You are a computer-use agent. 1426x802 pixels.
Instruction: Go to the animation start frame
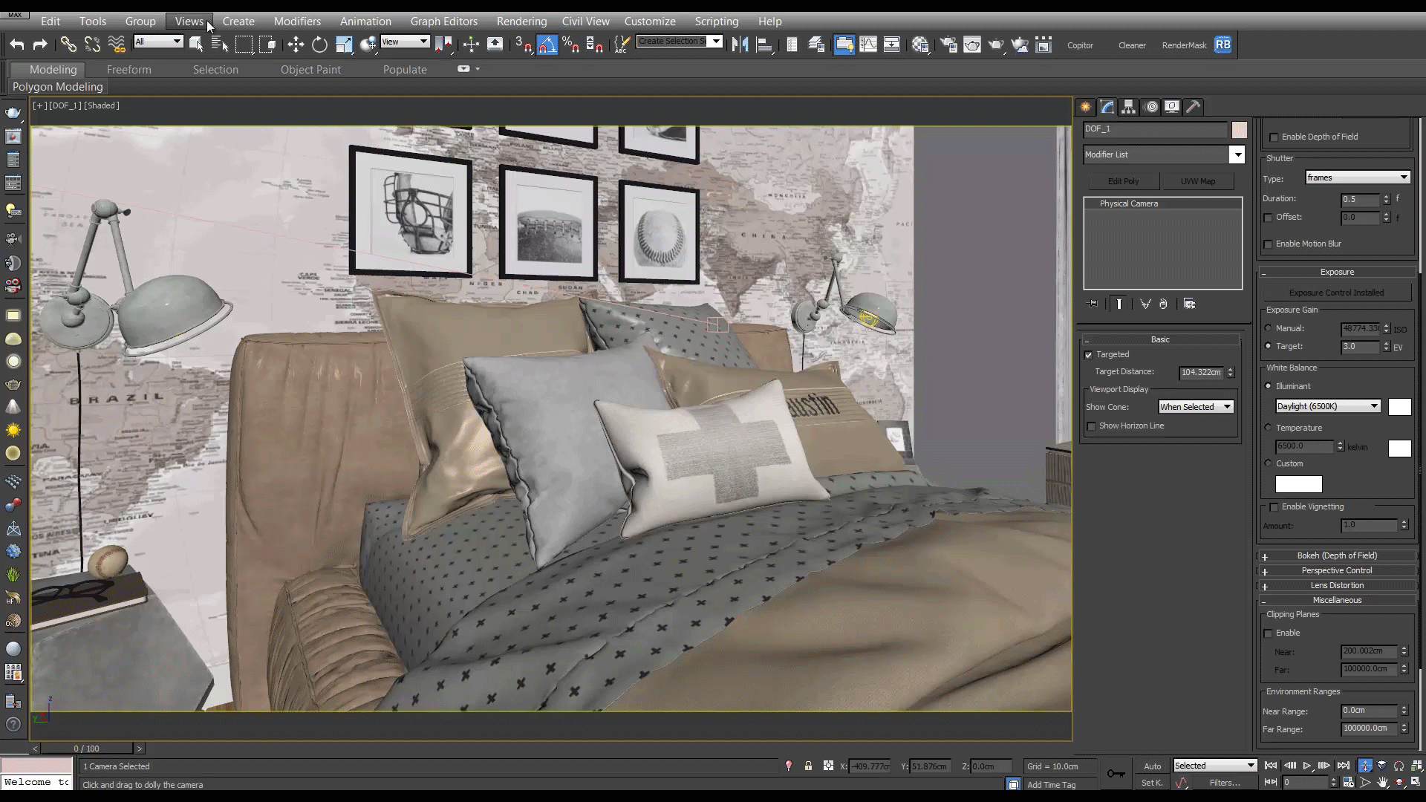coord(1271,766)
